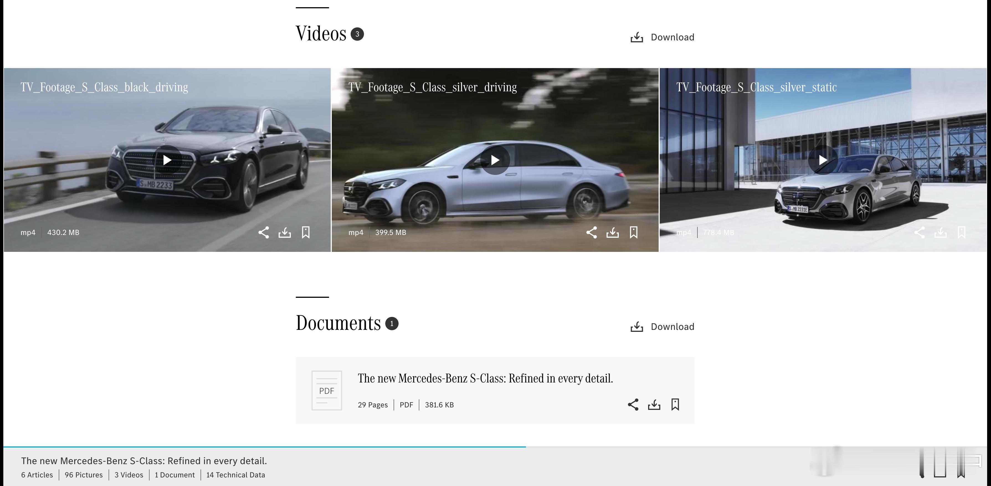Screen dimensions: 991x486
Task: Share the silver static video
Action: (x=920, y=232)
